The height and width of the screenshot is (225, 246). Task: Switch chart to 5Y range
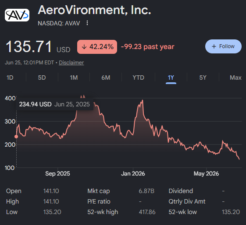(203, 77)
